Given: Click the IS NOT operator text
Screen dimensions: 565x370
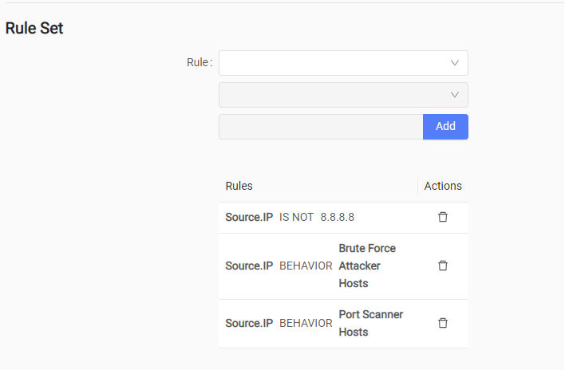Looking at the screenshot, I should (296, 217).
